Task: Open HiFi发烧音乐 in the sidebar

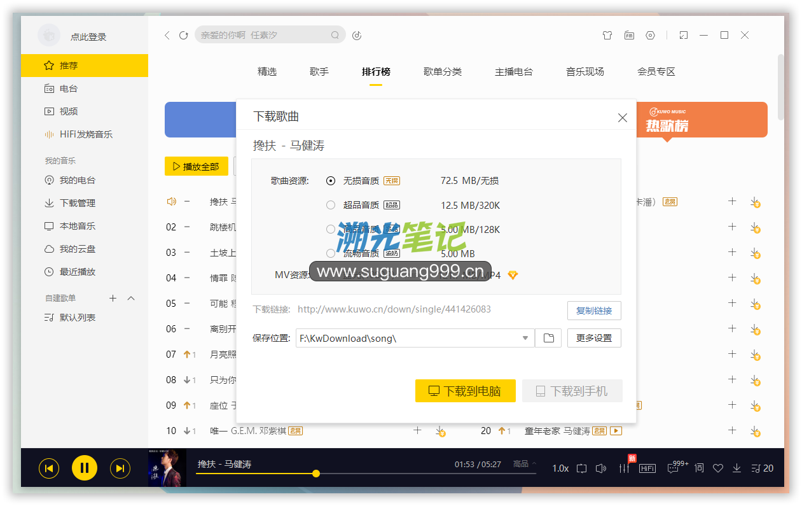Action: 85,134
